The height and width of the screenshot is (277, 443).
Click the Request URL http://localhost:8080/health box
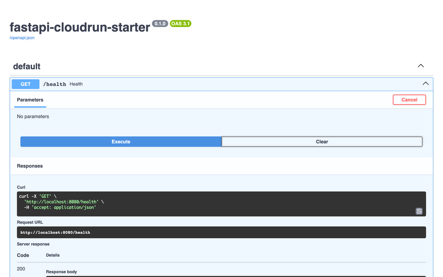221,232
